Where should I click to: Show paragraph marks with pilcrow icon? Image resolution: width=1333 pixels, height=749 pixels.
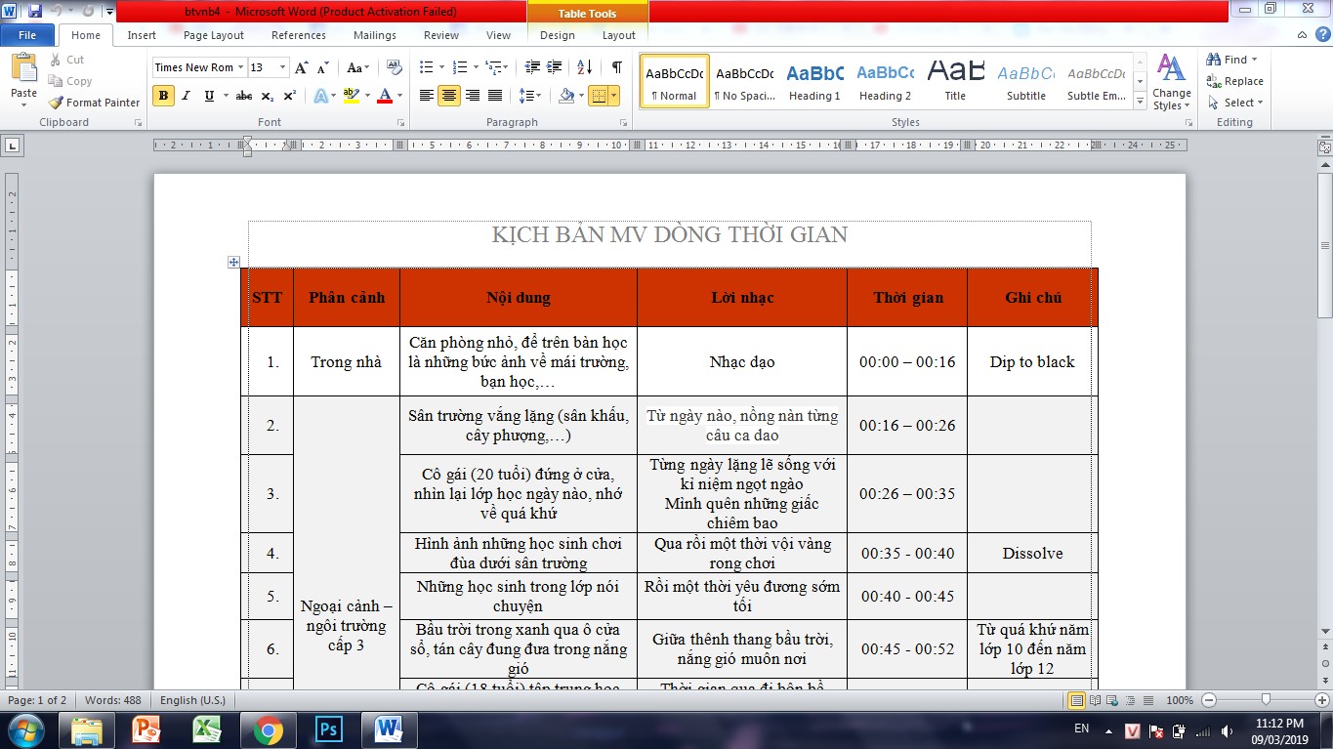[x=616, y=67]
